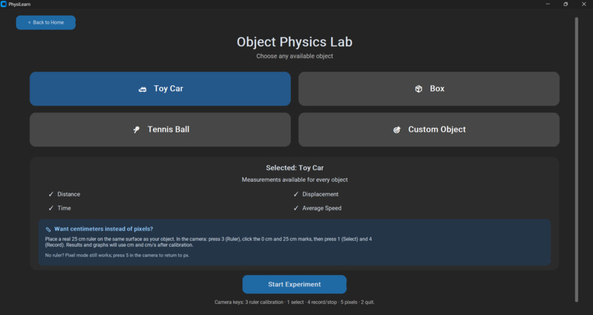The image size is (593, 315).
Task: Click the 'Selected: Toy Car' text
Action: [x=294, y=168]
